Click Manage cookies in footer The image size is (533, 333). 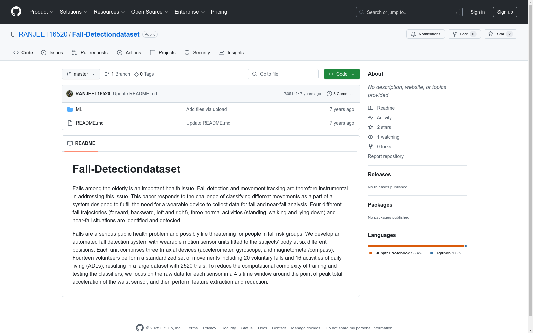tap(306, 328)
